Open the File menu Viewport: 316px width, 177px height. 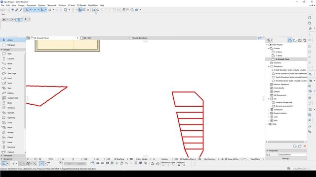[x=2, y=5]
